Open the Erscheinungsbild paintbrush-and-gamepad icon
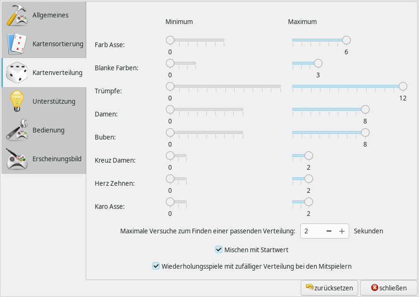 (x=17, y=158)
